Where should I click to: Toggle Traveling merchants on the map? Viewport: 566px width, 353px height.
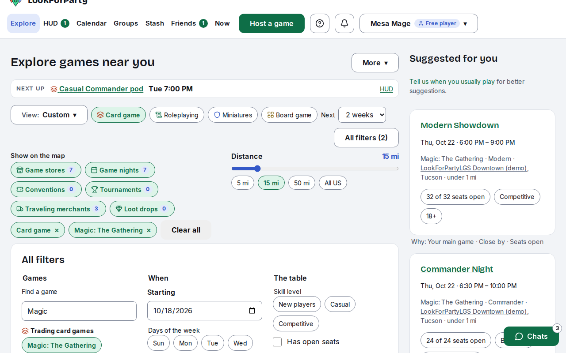(58, 209)
